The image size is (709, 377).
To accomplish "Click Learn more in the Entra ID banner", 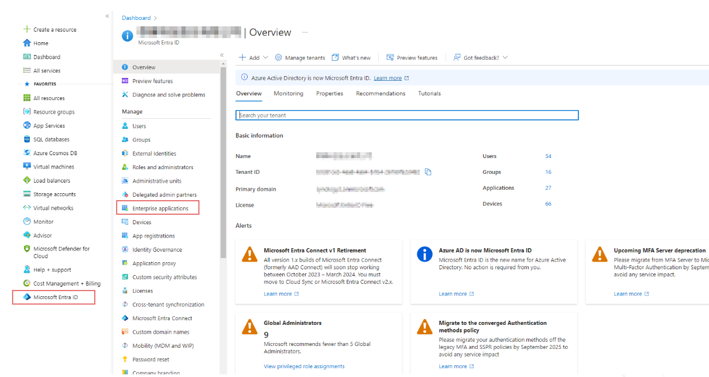I will [x=388, y=78].
